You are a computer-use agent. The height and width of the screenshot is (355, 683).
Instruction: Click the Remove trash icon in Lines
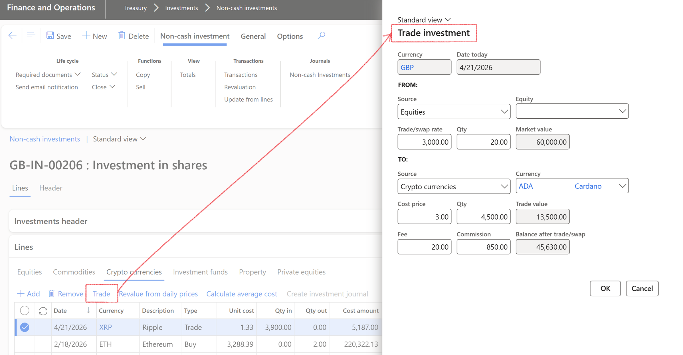pos(52,293)
